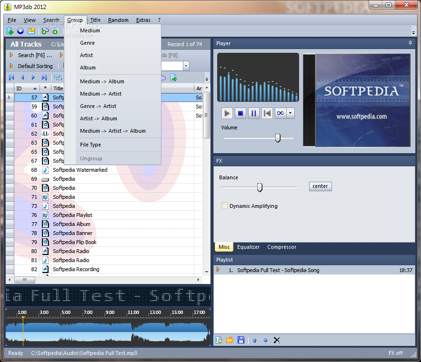Move playlist entry up arrow

pos(254,340)
